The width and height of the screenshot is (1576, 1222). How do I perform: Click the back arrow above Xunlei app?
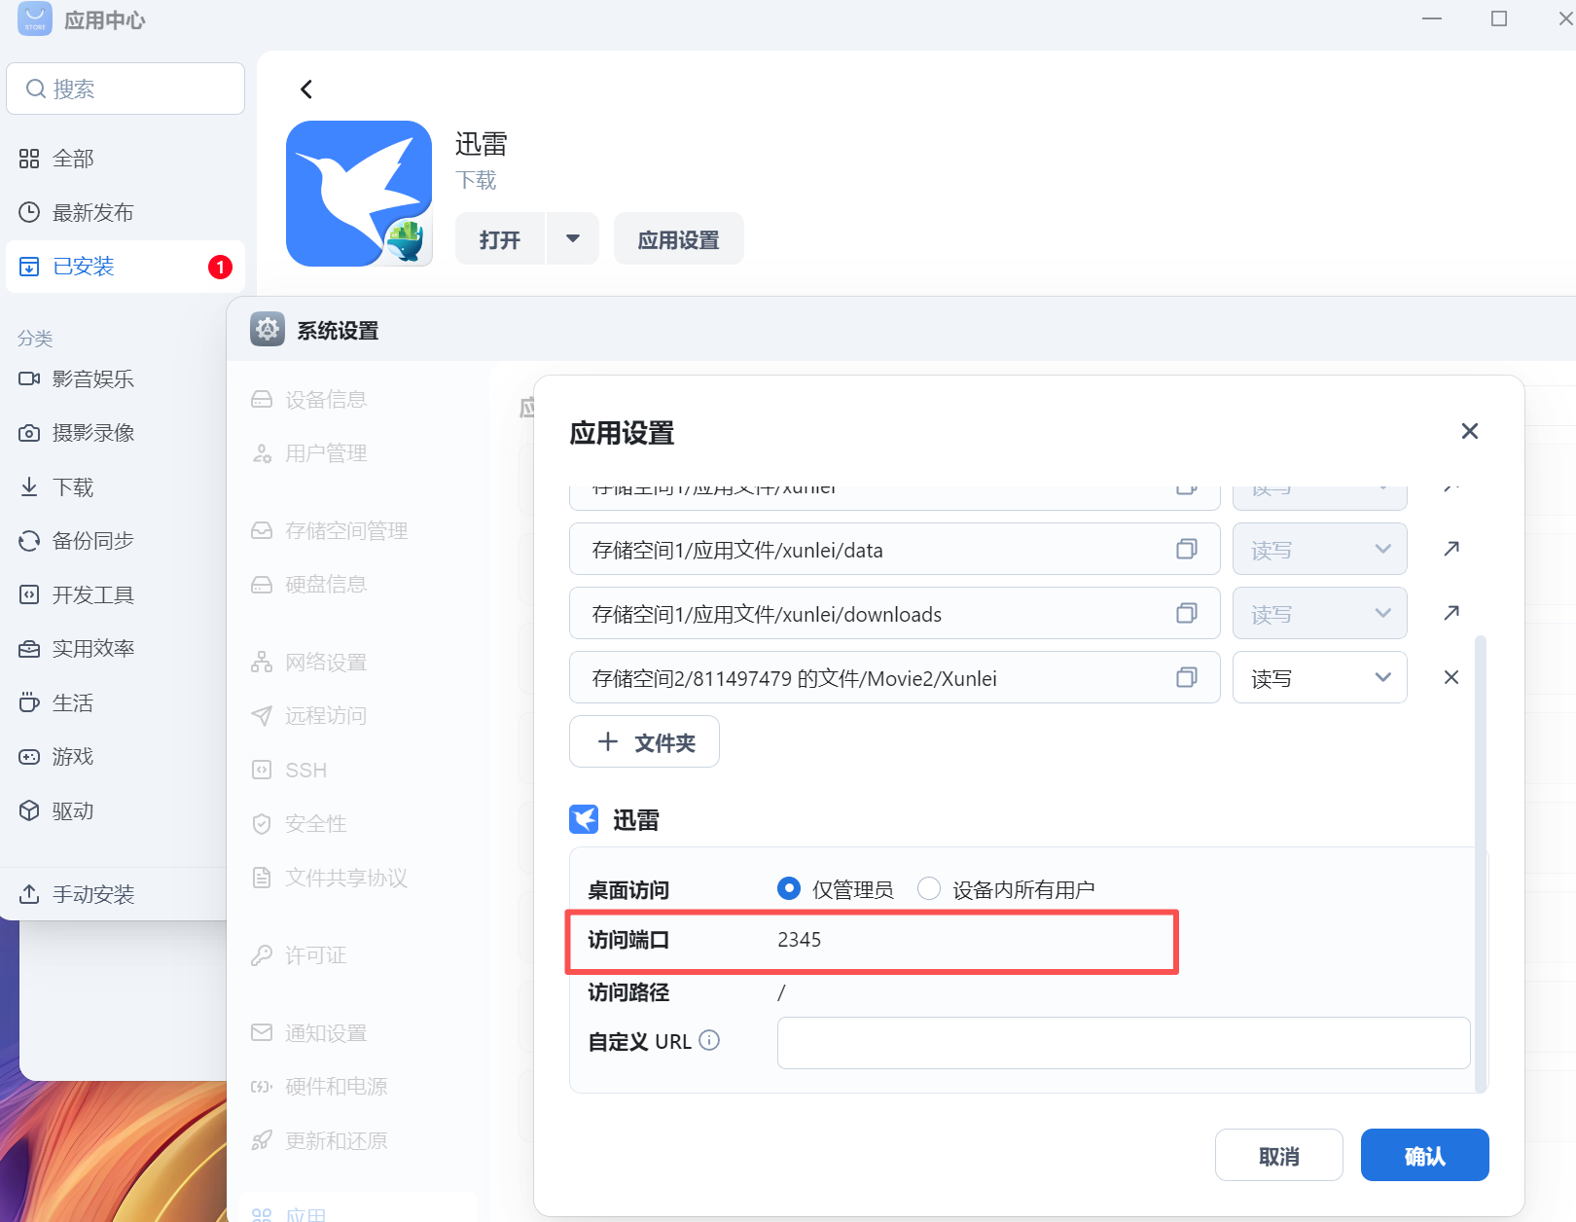(x=306, y=90)
